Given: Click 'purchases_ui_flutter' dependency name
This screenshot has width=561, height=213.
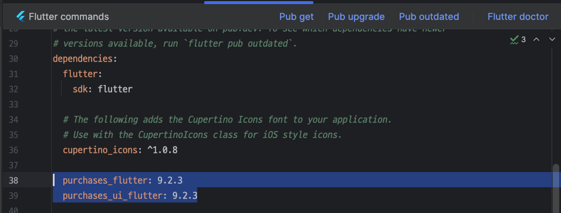Looking at the screenshot, I should (113, 195).
